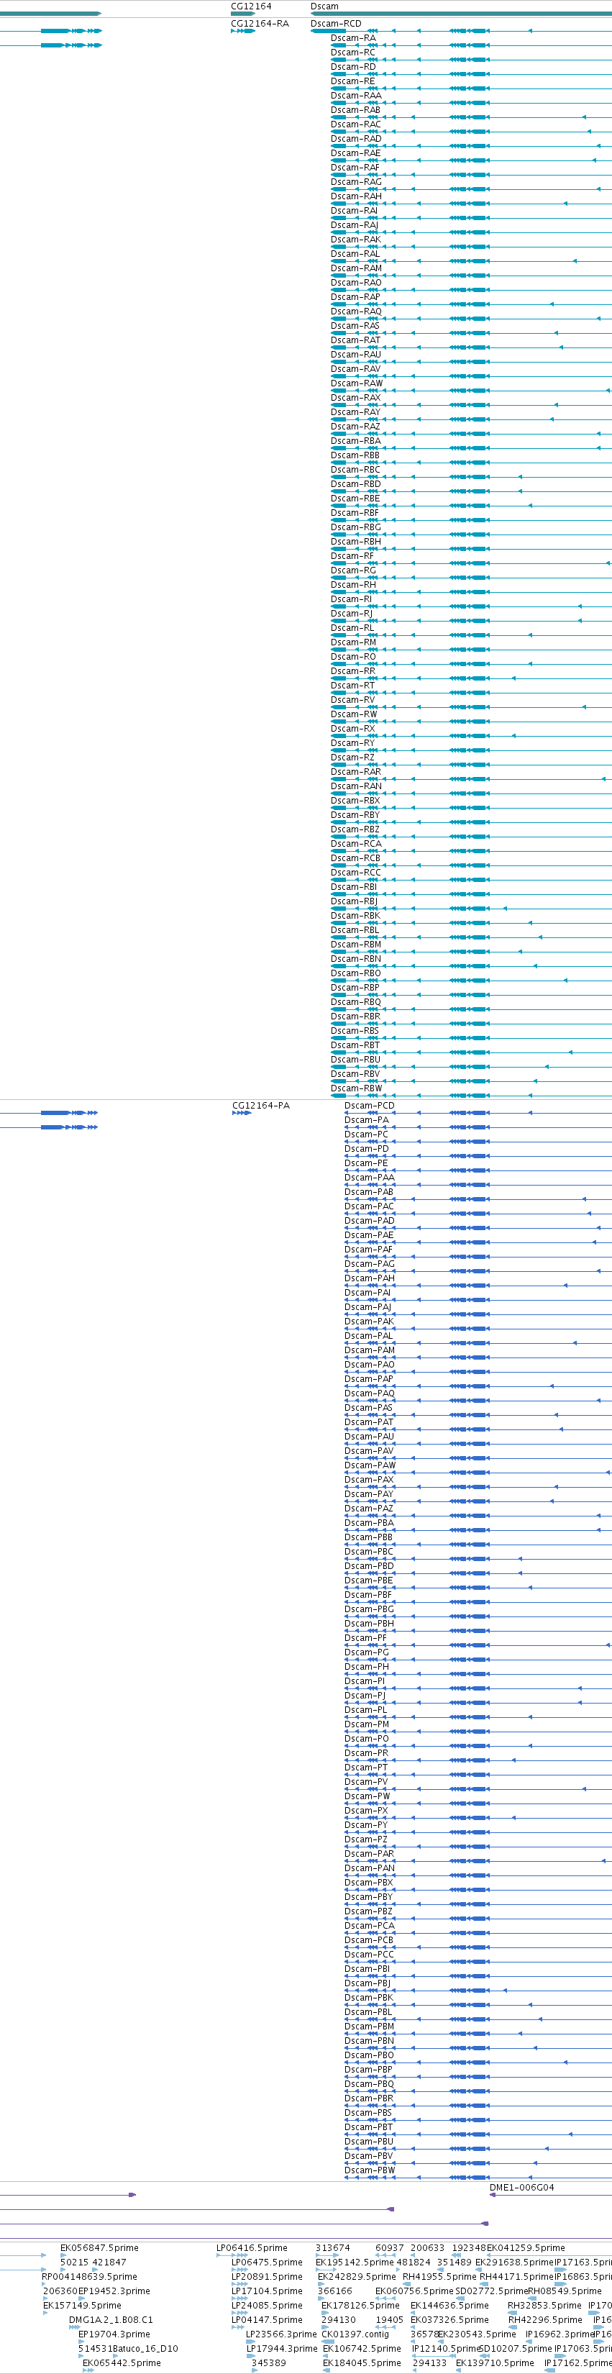Select protein label Dscam-PCA

click(x=370, y=1926)
